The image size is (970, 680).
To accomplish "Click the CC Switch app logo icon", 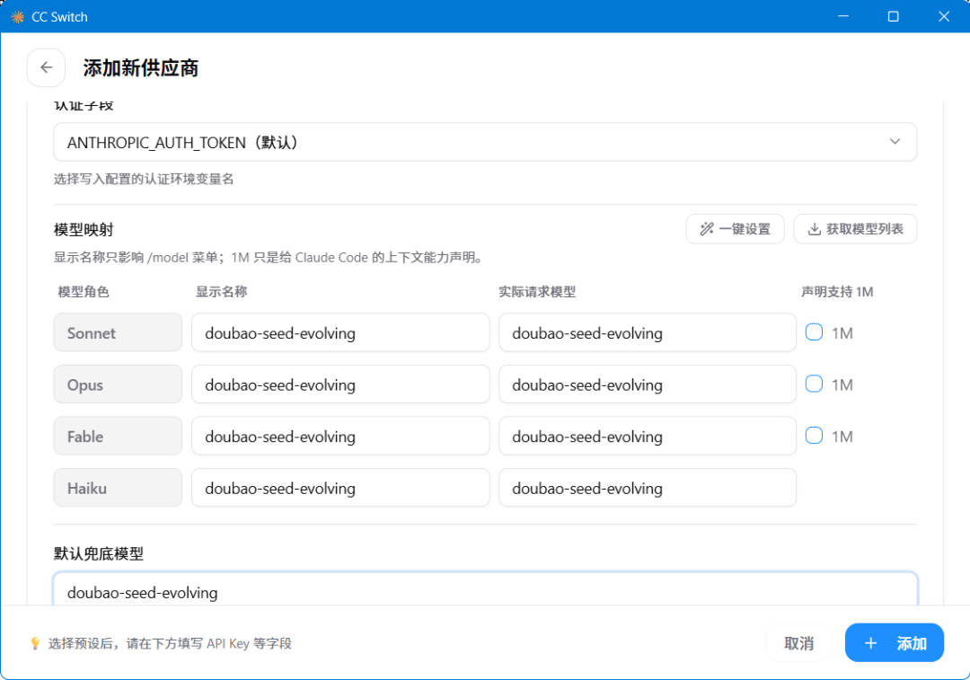I will point(18,17).
